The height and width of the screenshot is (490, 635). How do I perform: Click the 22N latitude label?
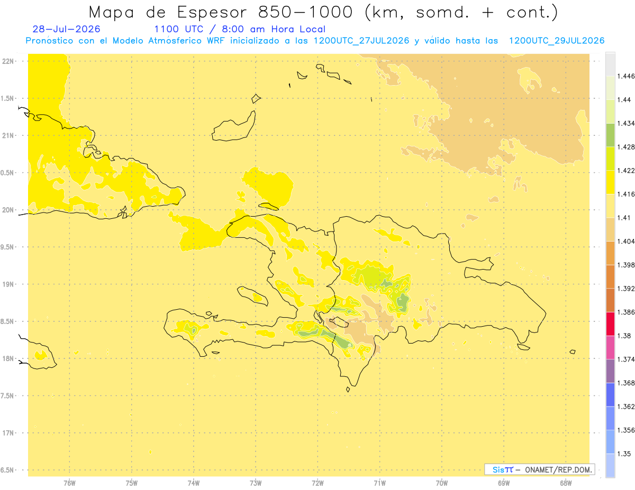8,61
